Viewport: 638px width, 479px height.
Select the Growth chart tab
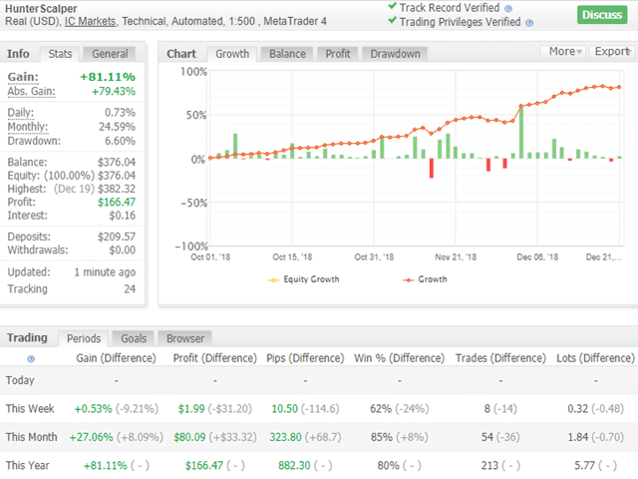(x=232, y=54)
